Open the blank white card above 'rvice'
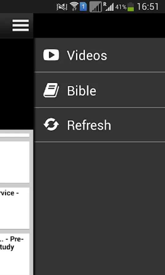The height and width of the screenshot is (275, 165). coord(15,162)
